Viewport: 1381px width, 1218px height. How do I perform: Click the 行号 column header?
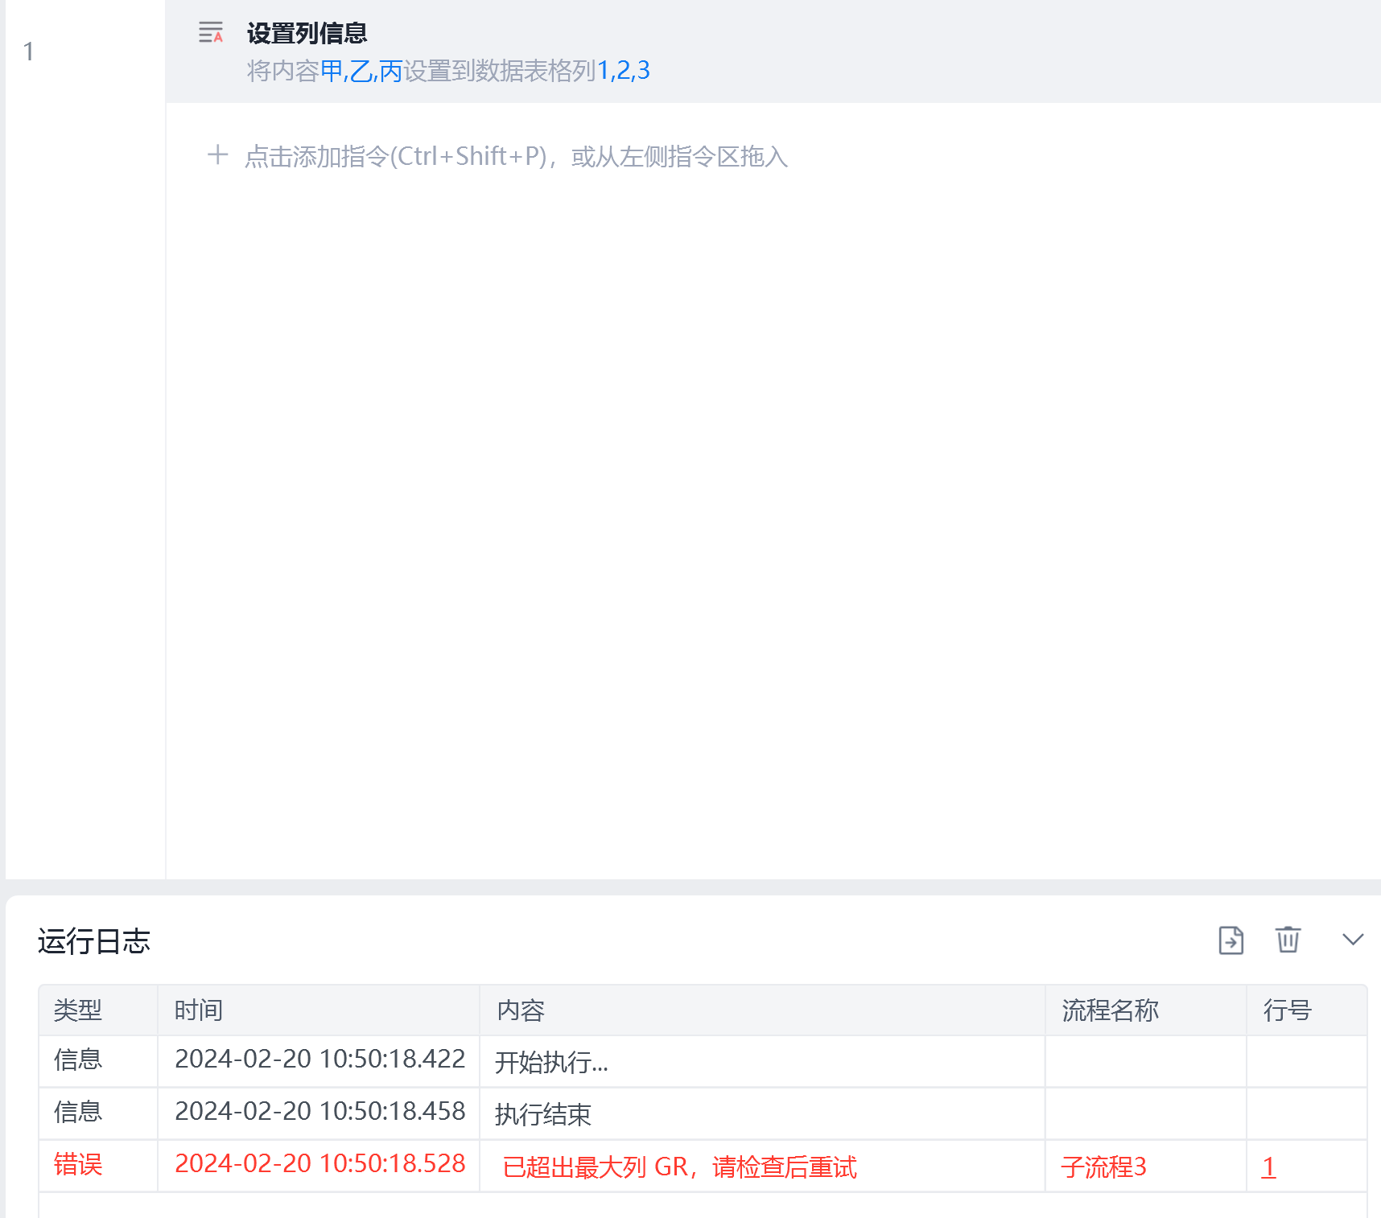[x=1287, y=1010]
